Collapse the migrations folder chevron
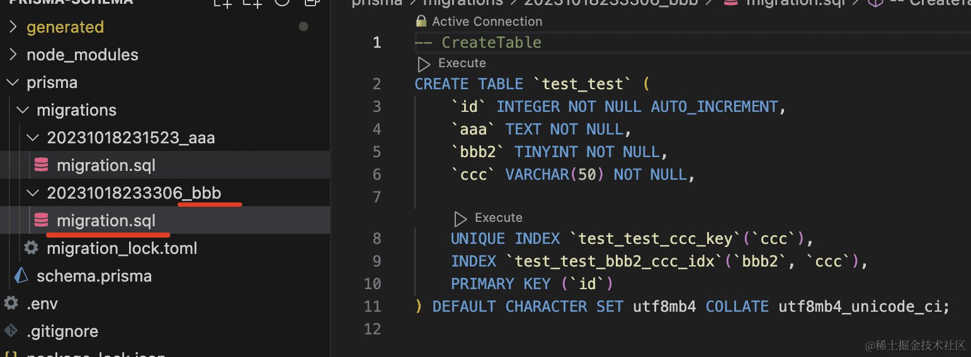This screenshot has width=971, height=357. [x=23, y=110]
